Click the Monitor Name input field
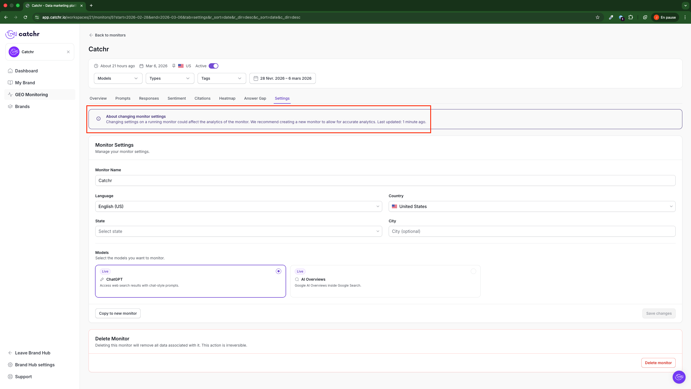Screen dimensions: 691x389 click(x=385, y=180)
